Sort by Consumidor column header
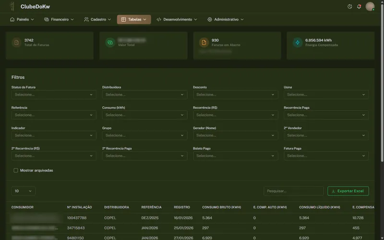This screenshot has width=384, height=240. [x=23, y=207]
